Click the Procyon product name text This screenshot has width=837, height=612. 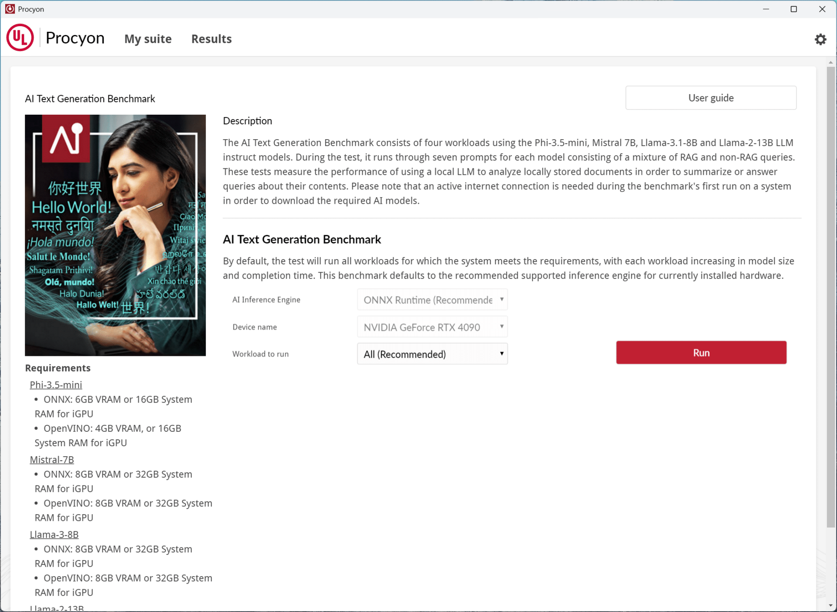[75, 38]
